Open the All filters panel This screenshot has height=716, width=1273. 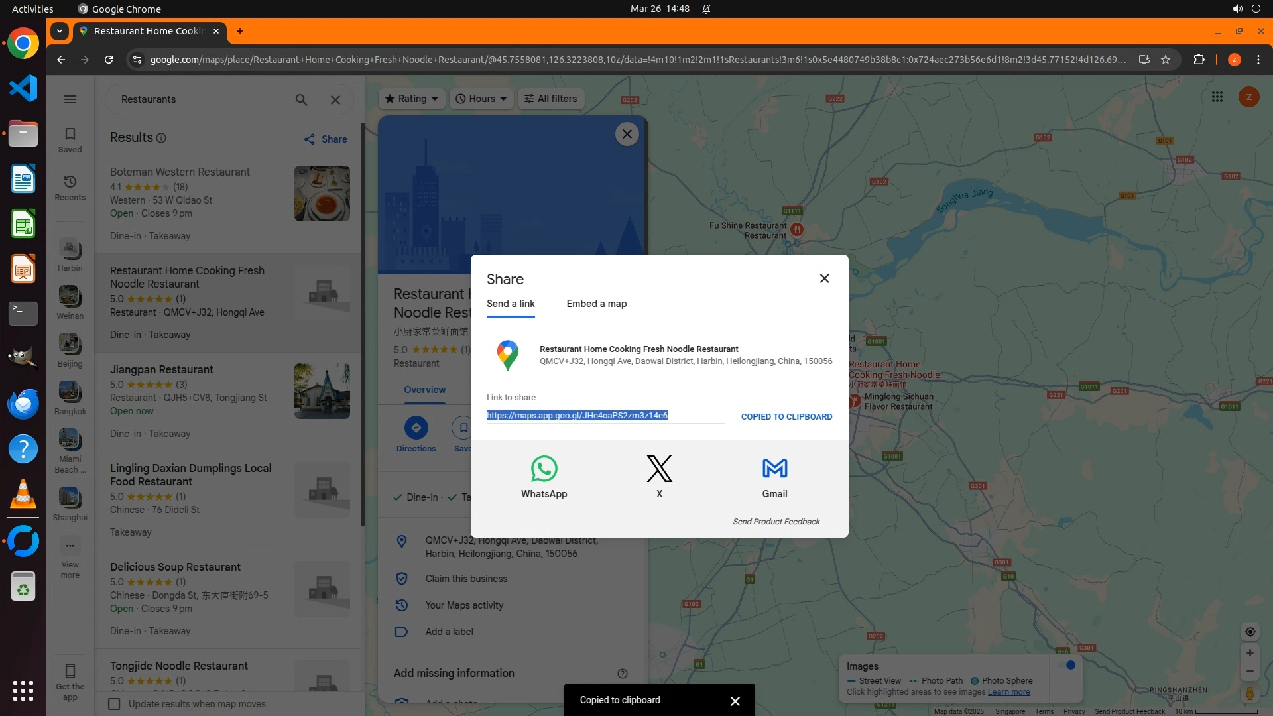pyautogui.click(x=550, y=99)
